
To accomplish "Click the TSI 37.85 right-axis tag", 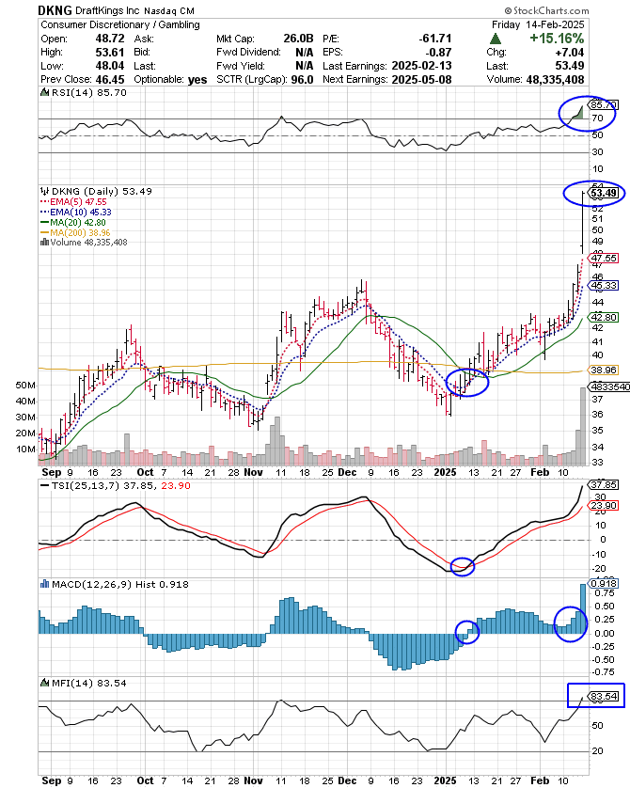I will (x=603, y=485).
